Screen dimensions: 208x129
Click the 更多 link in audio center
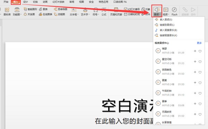(x=199, y=43)
